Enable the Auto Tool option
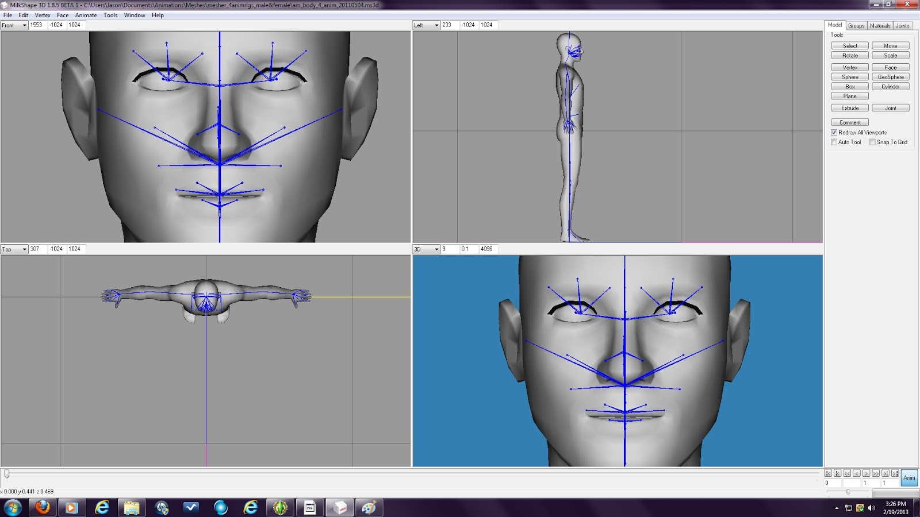The width and height of the screenshot is (920, 517). [x=834, y=142]
